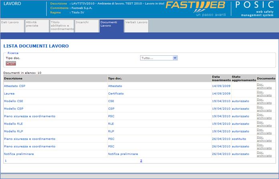Open Doc. archiviato for Attestato CSP

click(x=264, y=86)
